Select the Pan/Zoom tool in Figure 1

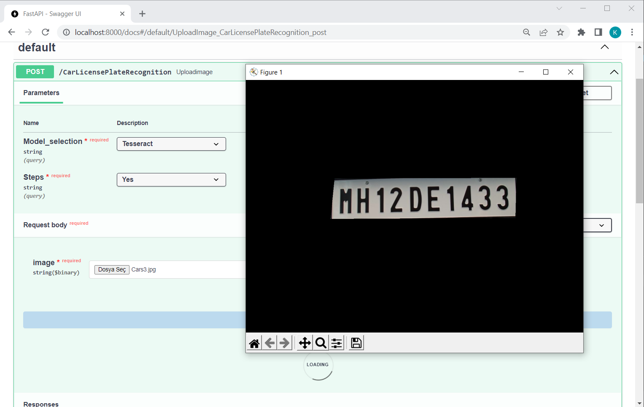coord(304,343)
